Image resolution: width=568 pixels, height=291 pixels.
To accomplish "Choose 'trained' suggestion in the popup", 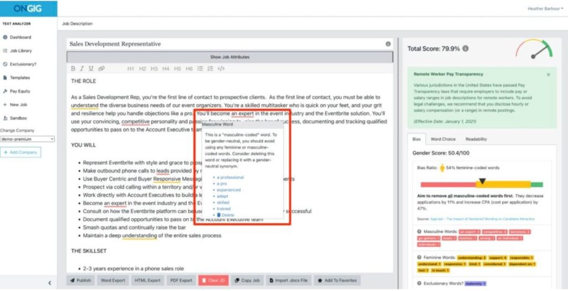I will (x=224, y=209).
